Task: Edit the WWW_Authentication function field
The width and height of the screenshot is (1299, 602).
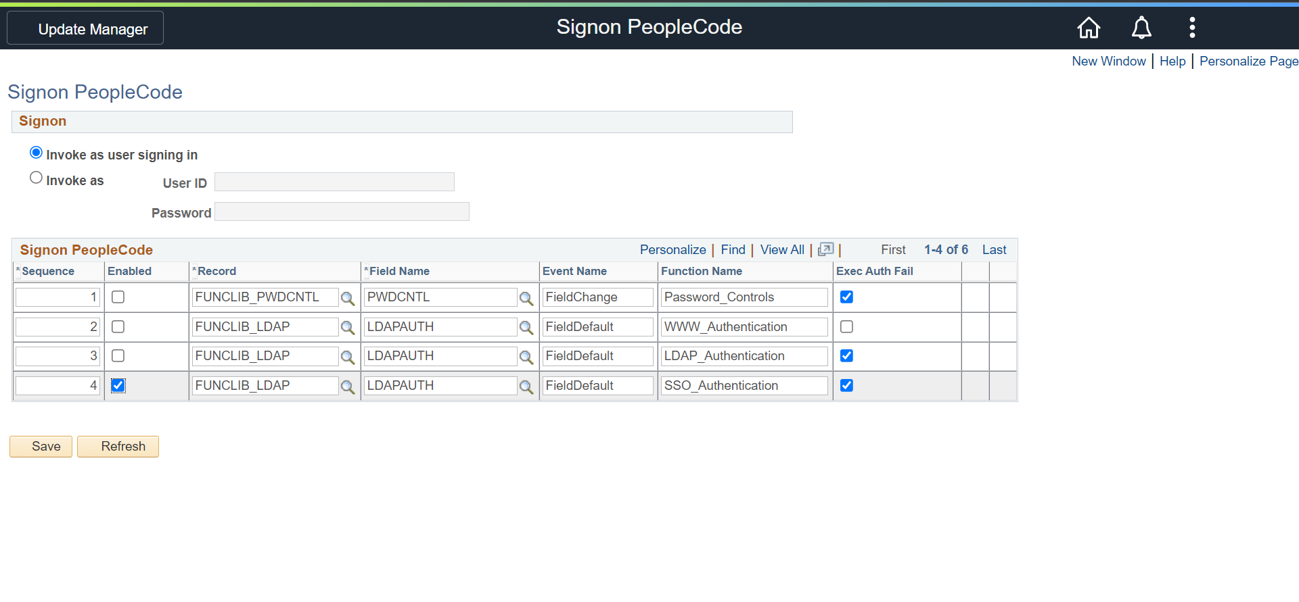Action: (x=744, y=327)
